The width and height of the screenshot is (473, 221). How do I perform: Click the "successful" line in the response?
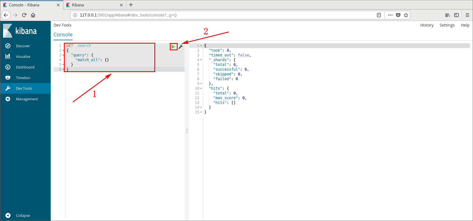231,69
